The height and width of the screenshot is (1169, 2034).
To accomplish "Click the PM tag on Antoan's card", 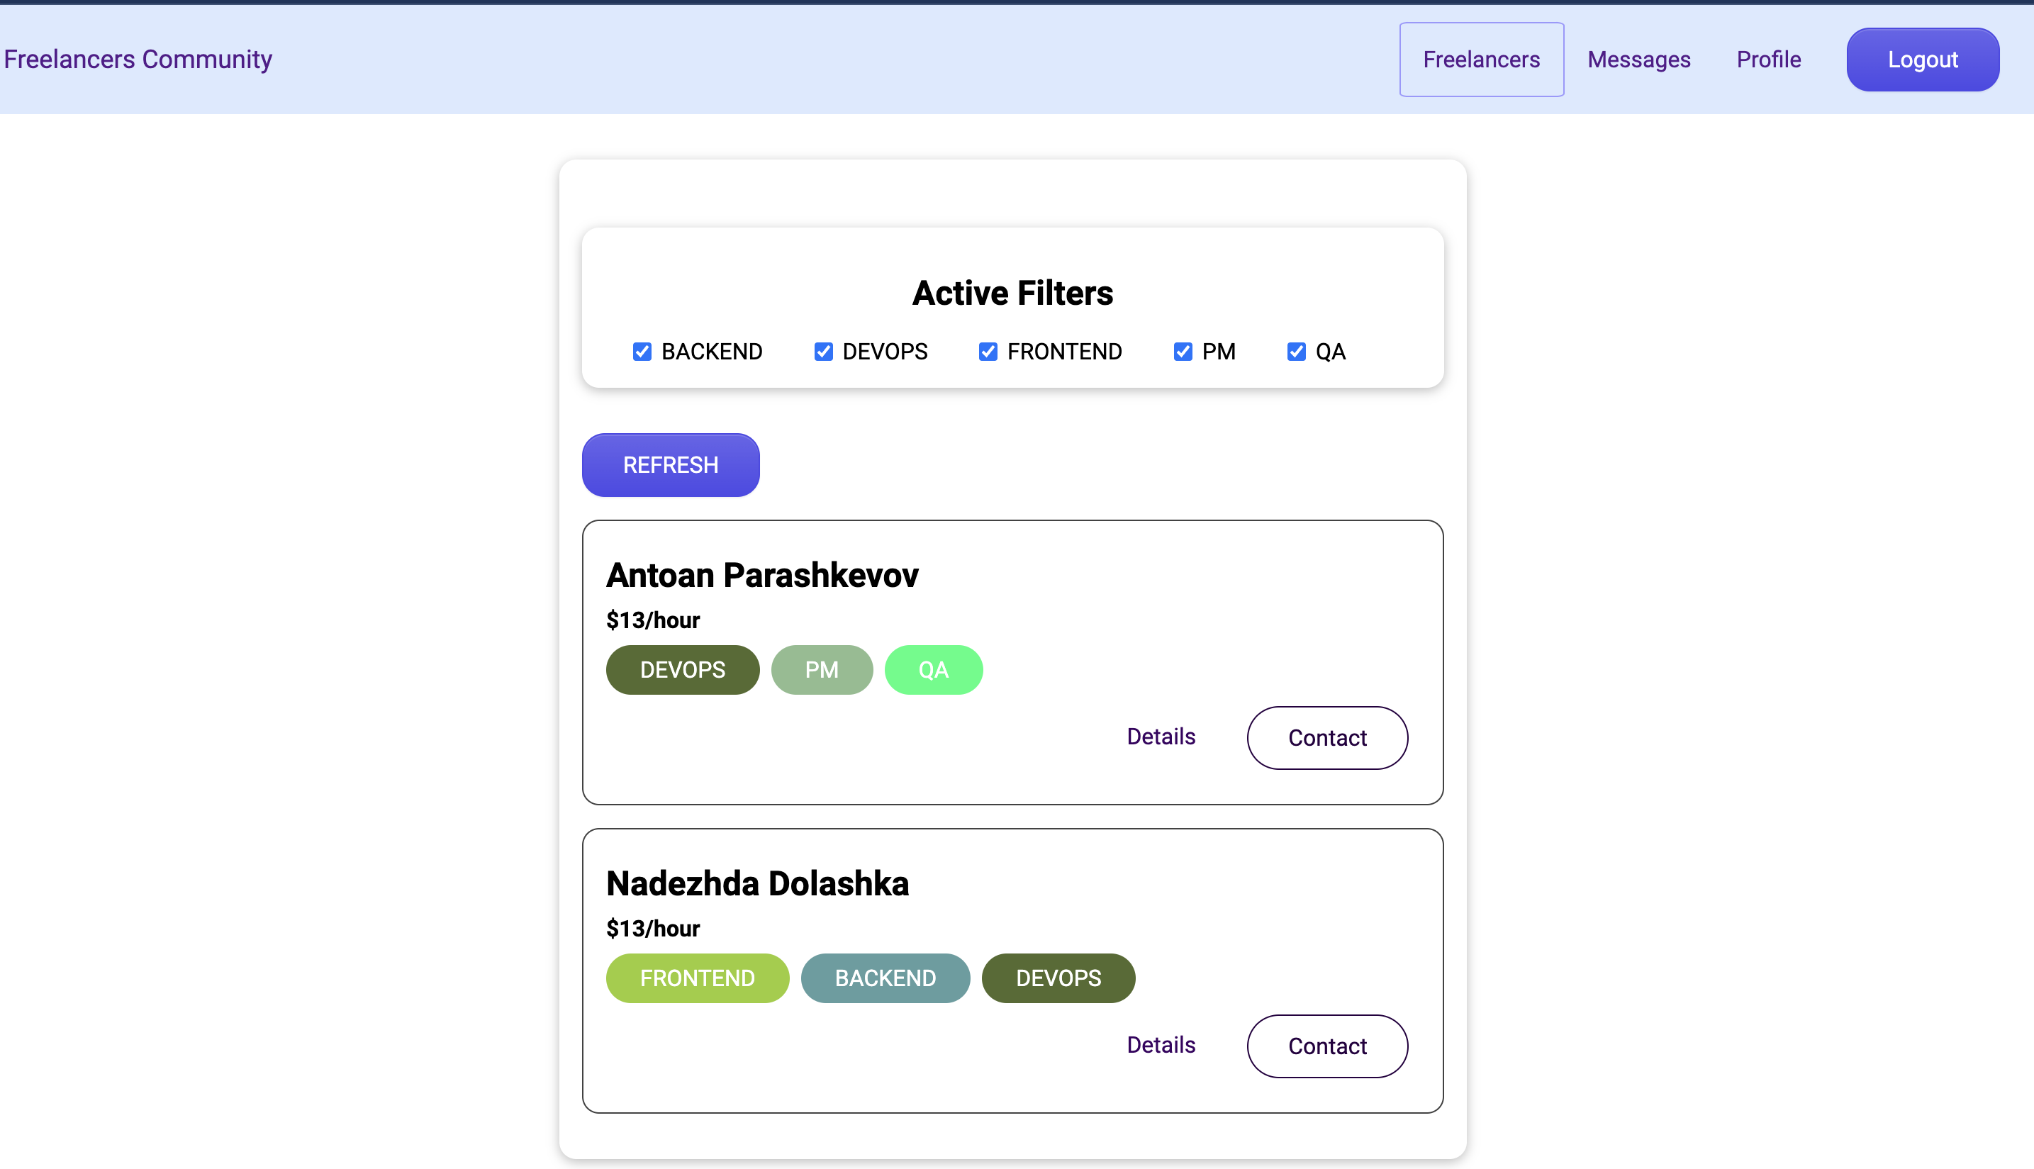I will [821, 669].
